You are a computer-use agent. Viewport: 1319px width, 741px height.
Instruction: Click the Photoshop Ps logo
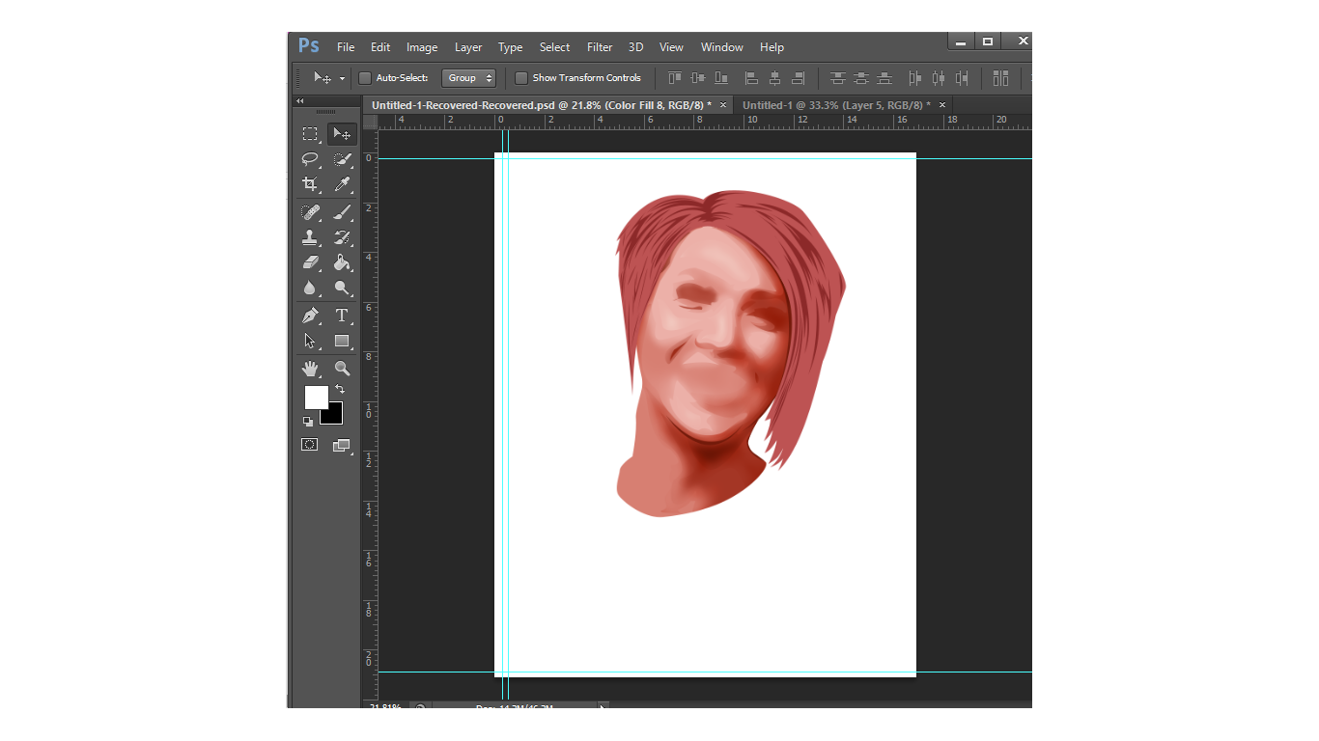(309, 45)
